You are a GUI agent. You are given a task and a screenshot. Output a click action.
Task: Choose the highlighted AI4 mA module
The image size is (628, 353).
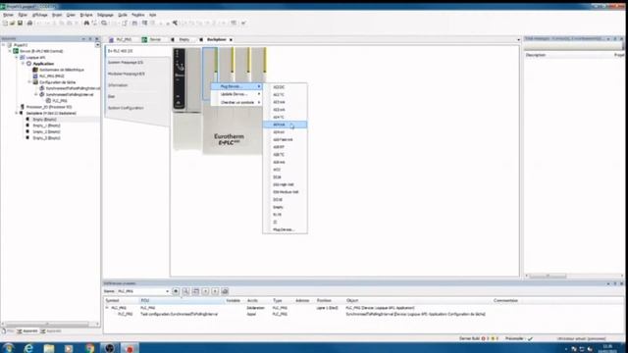click(x=286, y=125)
